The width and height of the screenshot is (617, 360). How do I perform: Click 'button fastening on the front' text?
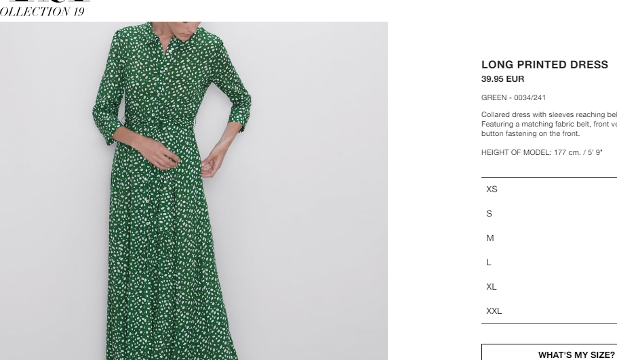tap(530, 133)
